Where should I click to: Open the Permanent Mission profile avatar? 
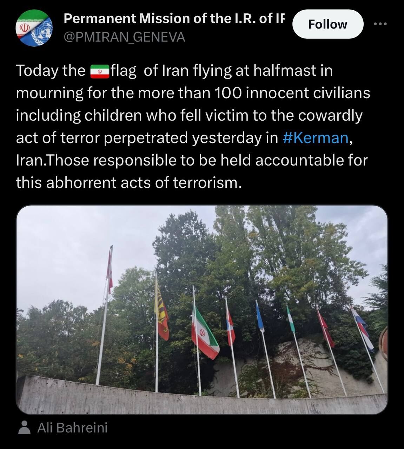(x=34, y=28)
